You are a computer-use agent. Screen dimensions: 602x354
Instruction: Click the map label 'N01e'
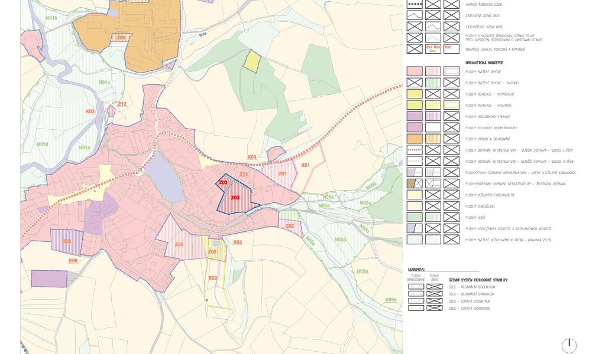(85, 147)
